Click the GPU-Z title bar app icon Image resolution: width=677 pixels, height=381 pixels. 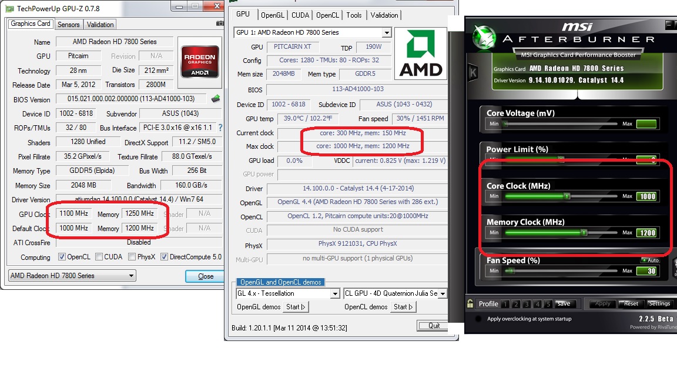[9, 9]
